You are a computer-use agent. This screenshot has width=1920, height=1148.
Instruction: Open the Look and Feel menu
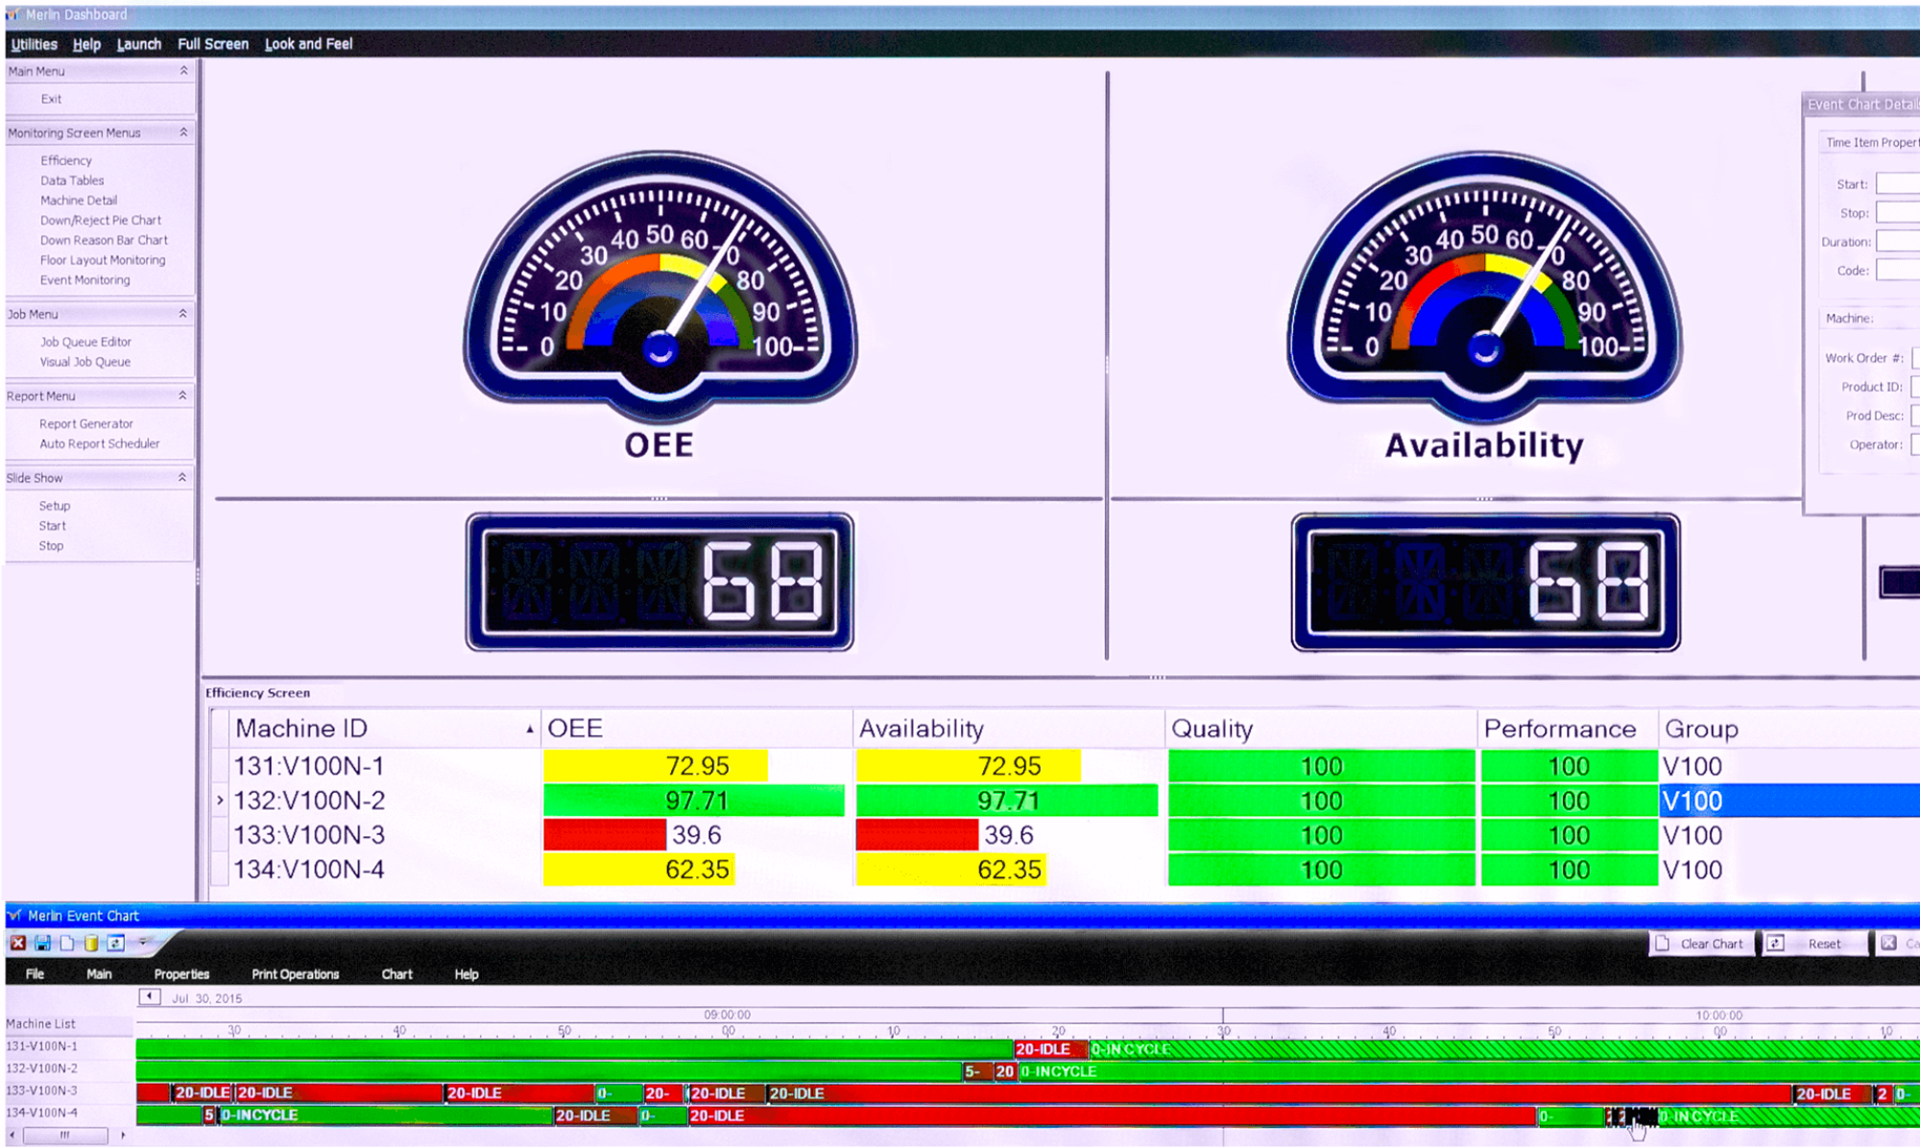point(308,44)
